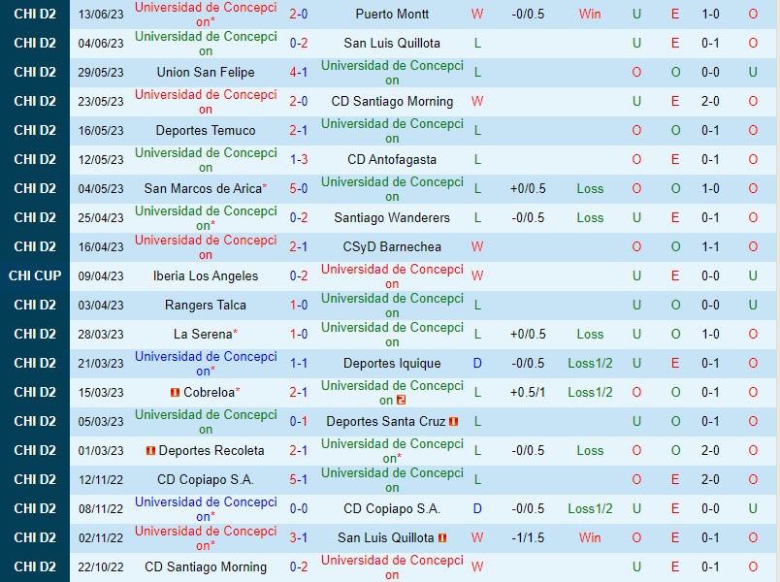Image resolution: width=780 pixels, height=582 pixels.
Task: Click Win result in 13/06/23 row
Action: [x=590, y=14]
